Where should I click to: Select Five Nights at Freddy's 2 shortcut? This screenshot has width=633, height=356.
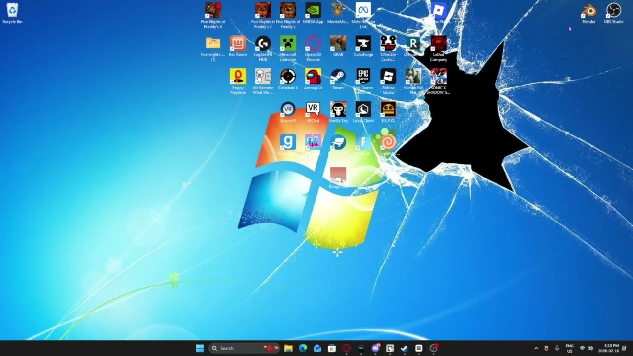pos(263,15)
